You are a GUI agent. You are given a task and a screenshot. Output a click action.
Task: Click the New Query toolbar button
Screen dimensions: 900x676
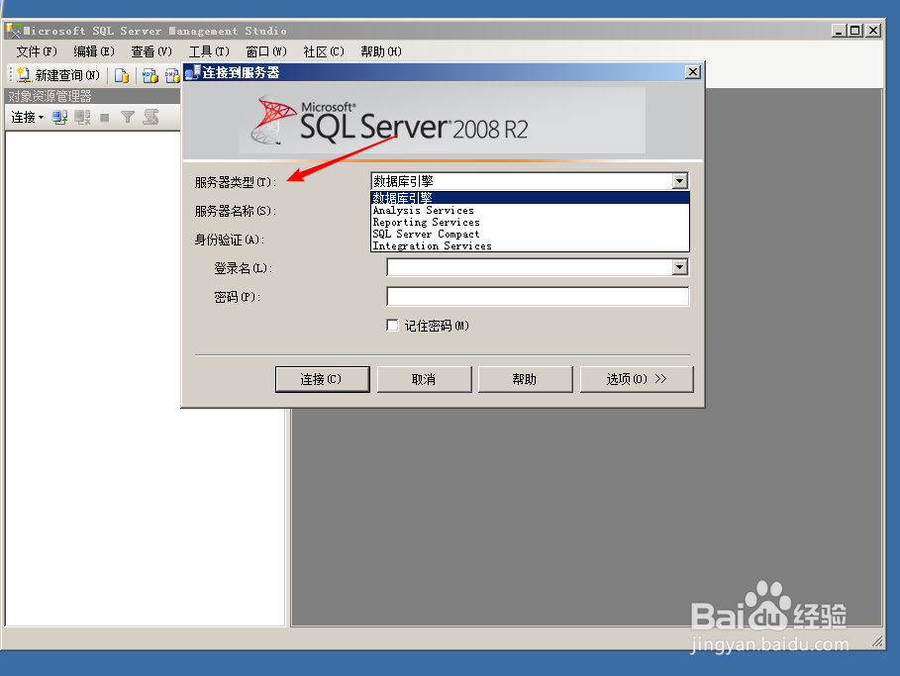(x=58, y=75)
